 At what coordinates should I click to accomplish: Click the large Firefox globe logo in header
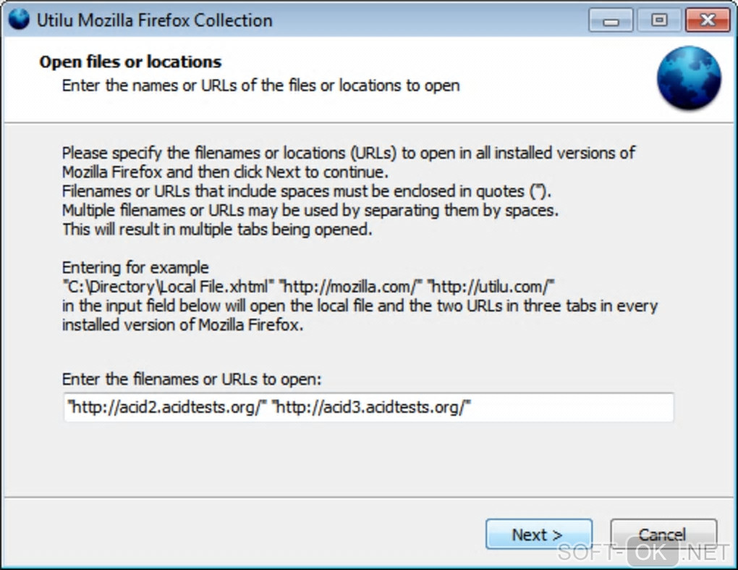(688, 78)
